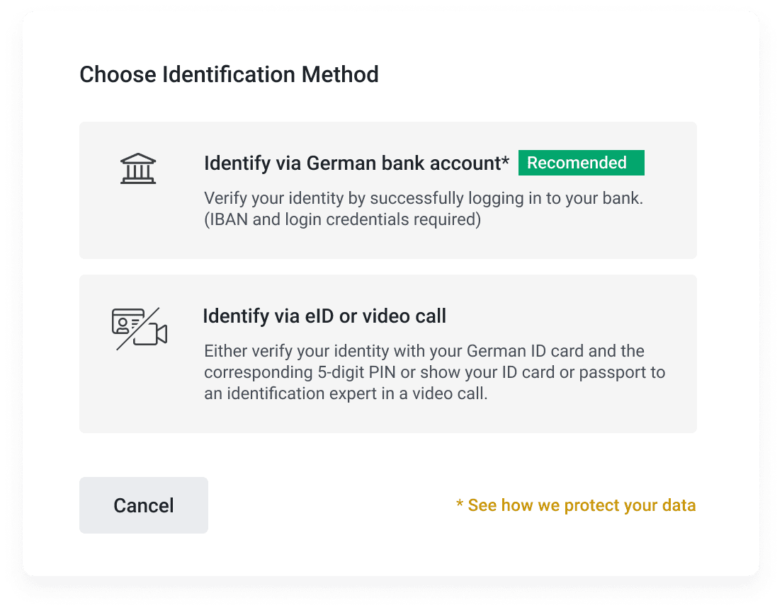Click the corresponding 5-digit PIN text line

coord(434,372)
